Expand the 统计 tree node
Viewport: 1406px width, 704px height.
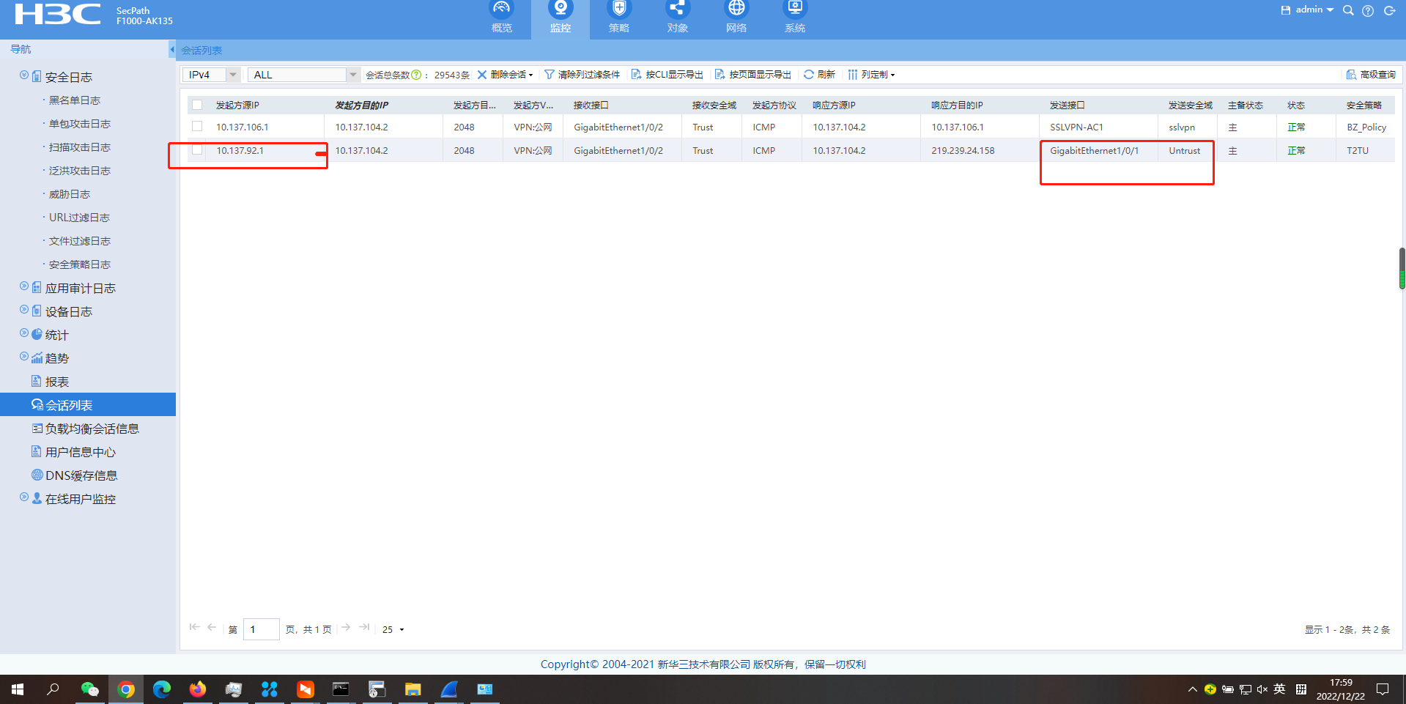(24, 333)
